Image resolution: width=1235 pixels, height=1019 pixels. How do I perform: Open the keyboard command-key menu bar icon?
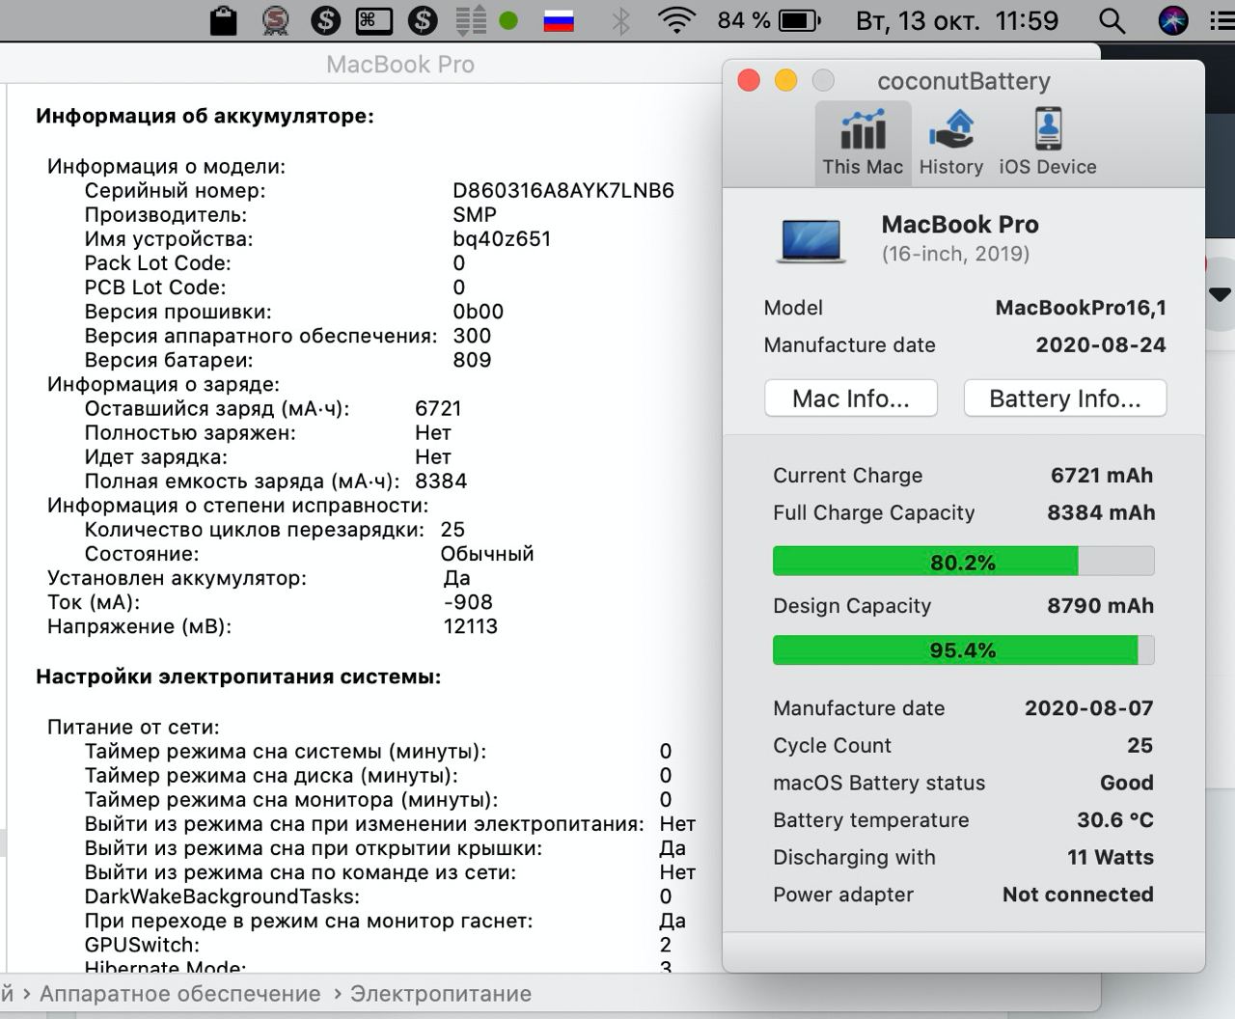373,20
